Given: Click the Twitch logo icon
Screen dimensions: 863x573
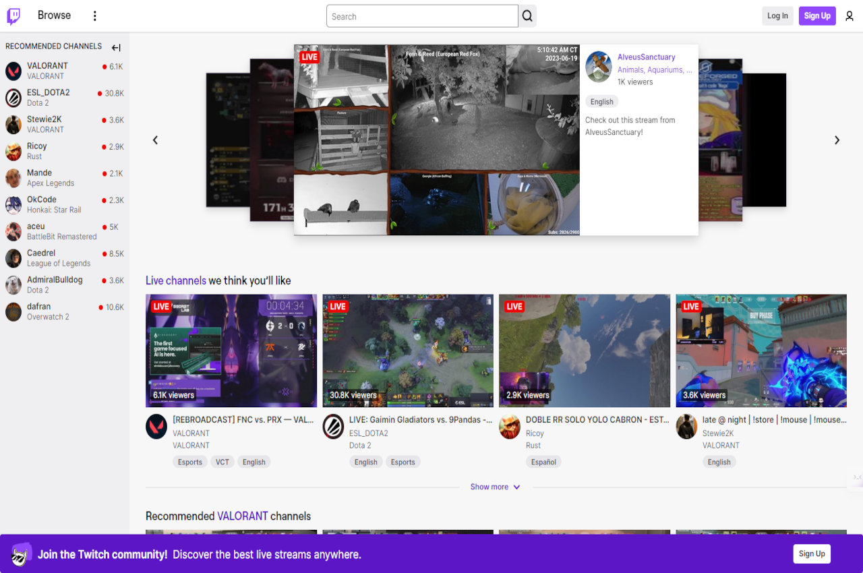Looking at the screenshot, I should click(x=13, y=16).
